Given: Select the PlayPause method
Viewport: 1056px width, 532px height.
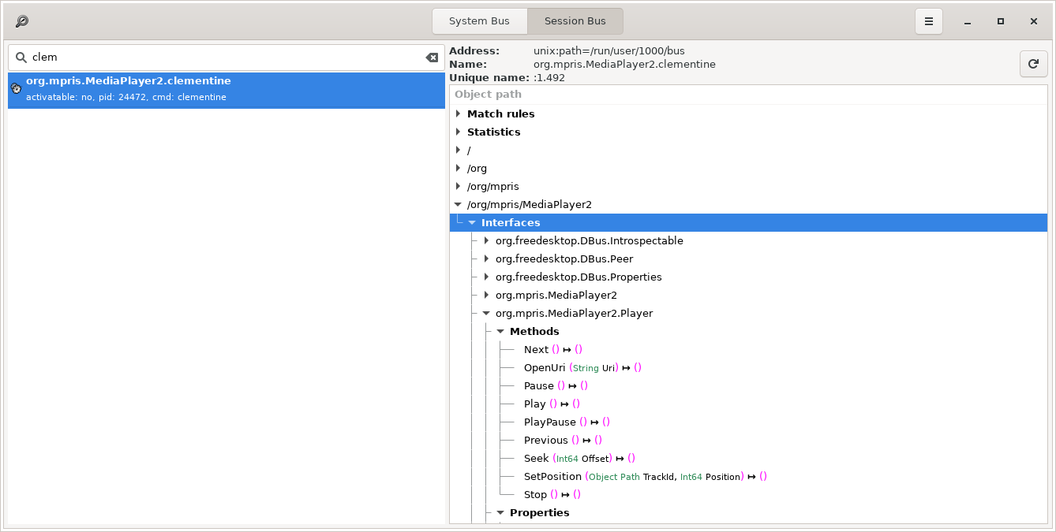Looking at the screenshot, I should click(x=567, y=422).
